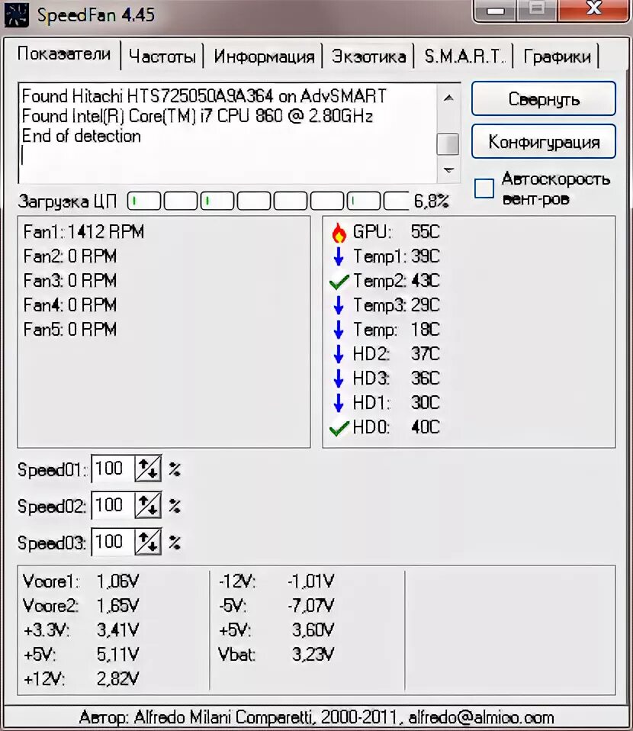Click the Свернуть button
Image resolution: width=633 pixels, height=731 pixels.
[x=544, y=99]
